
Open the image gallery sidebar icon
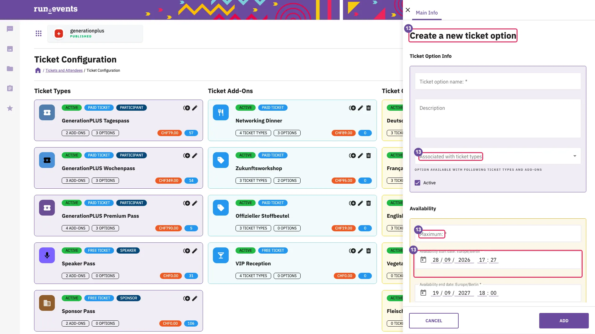point(10,49)
